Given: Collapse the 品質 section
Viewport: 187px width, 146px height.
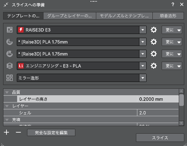Looking at the screenshot, I should point(7,92).
